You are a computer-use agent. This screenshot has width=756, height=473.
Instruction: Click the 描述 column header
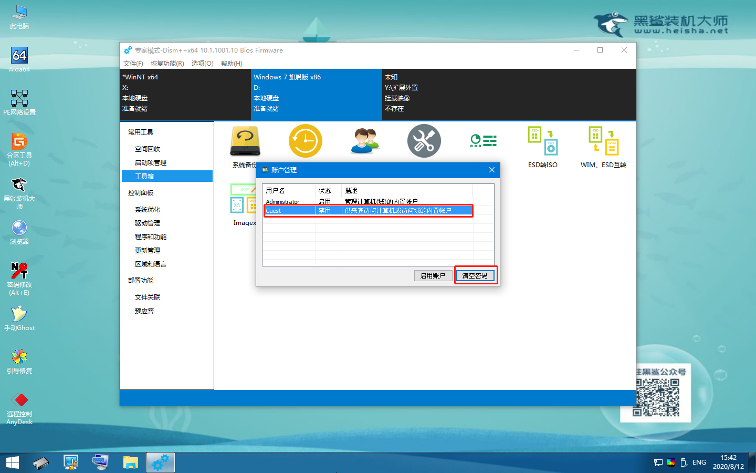407,190
